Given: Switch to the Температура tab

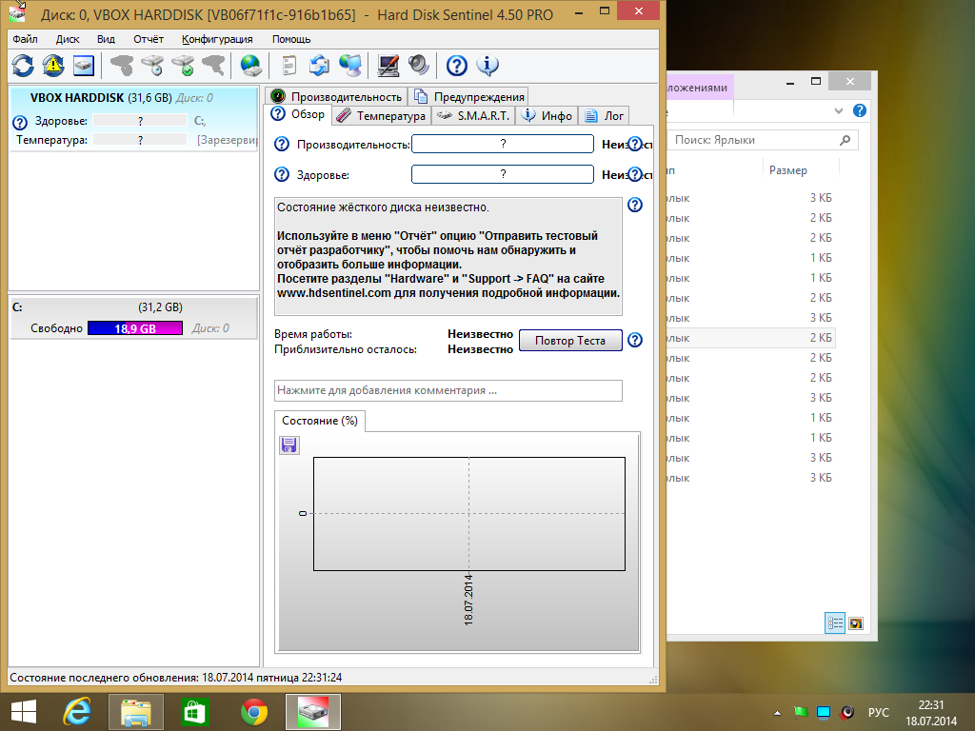Looking at the screenshot, I should [x=382, y=115].
